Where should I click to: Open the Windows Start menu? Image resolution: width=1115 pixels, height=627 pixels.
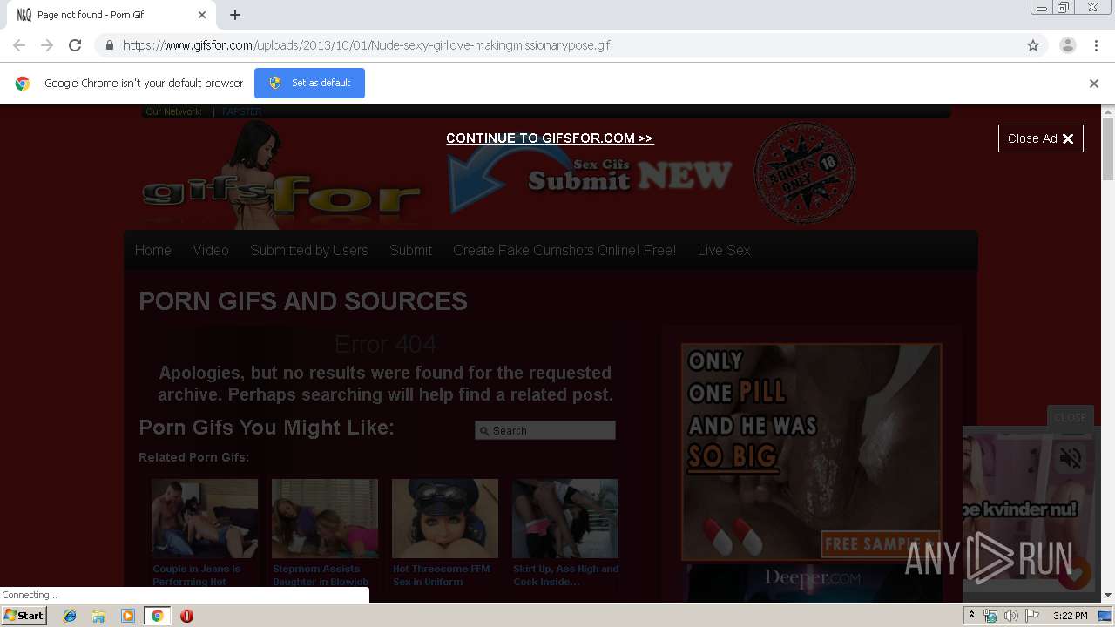[24, 616]
